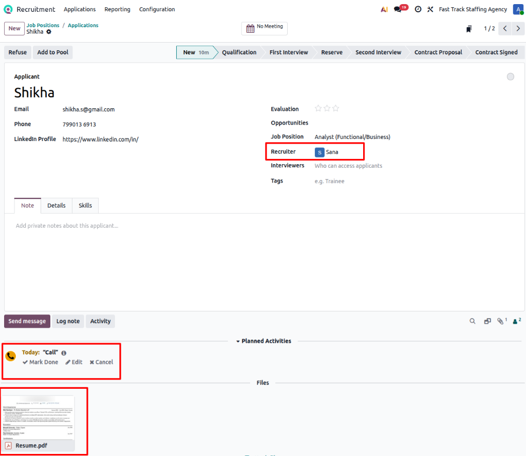Click the AI assistant icon in top bar

[x=384, y=9]
